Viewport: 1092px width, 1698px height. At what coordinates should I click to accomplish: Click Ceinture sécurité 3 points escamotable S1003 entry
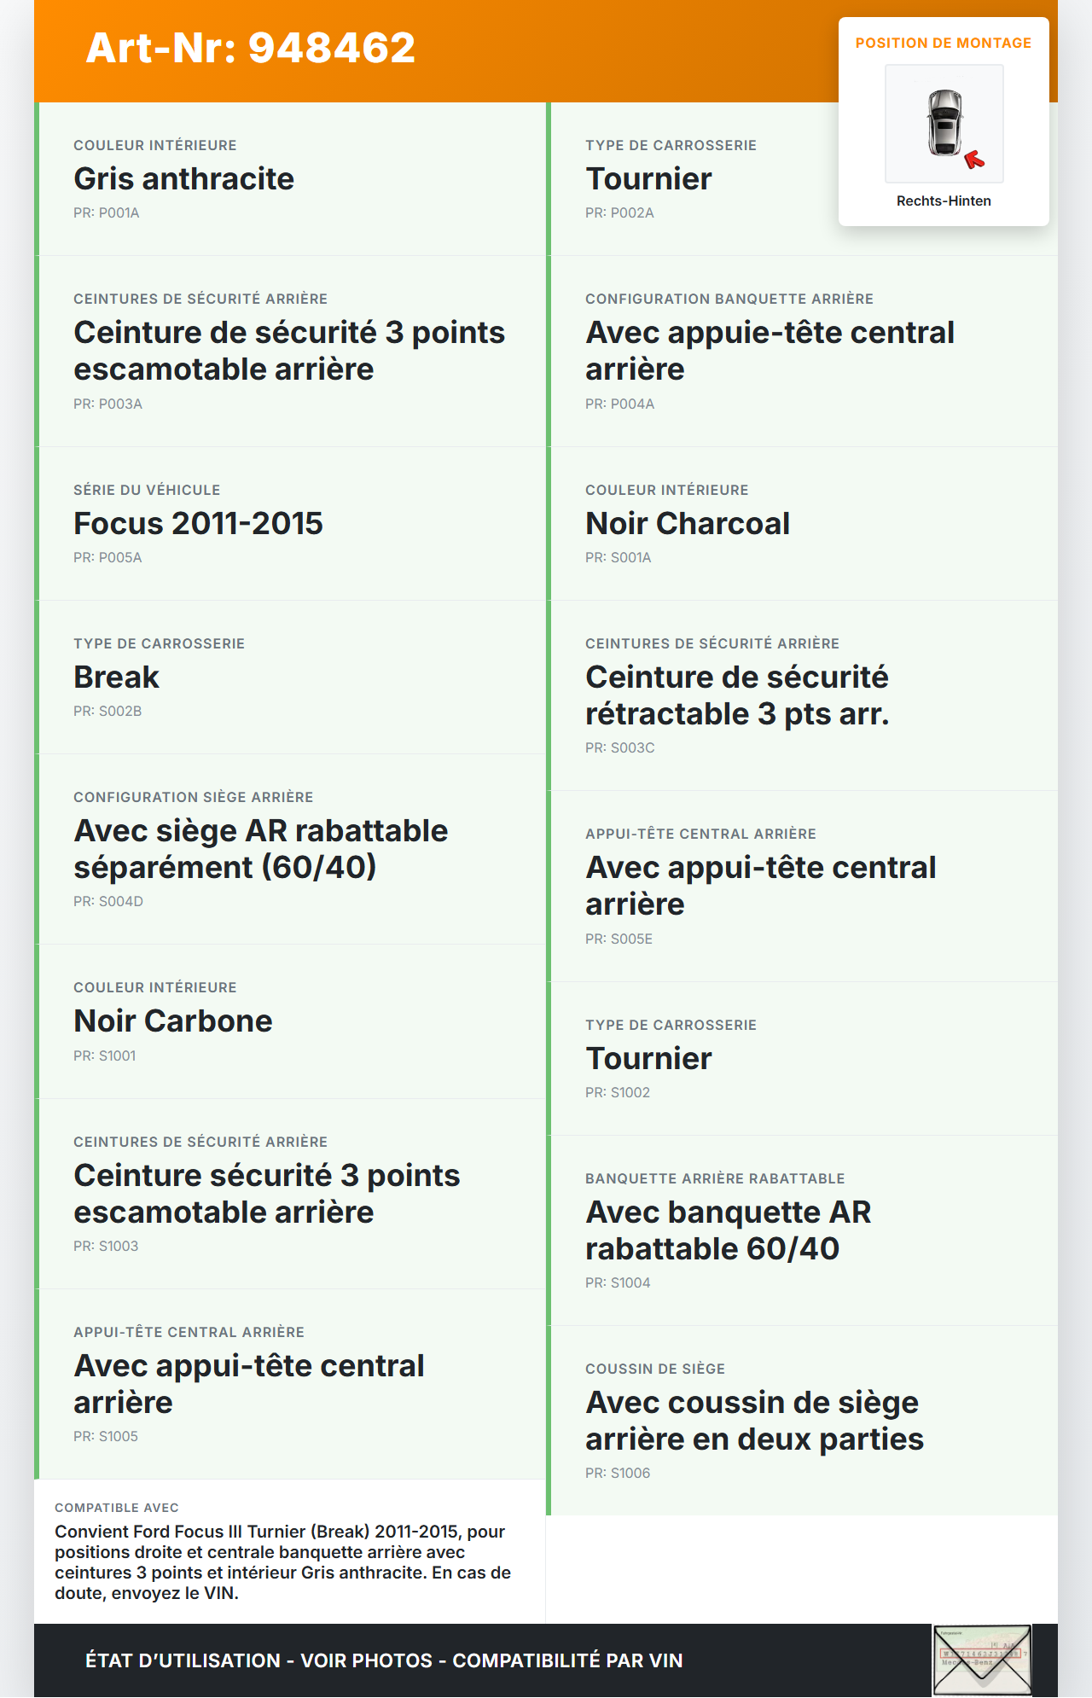[x=267, y=1194]
